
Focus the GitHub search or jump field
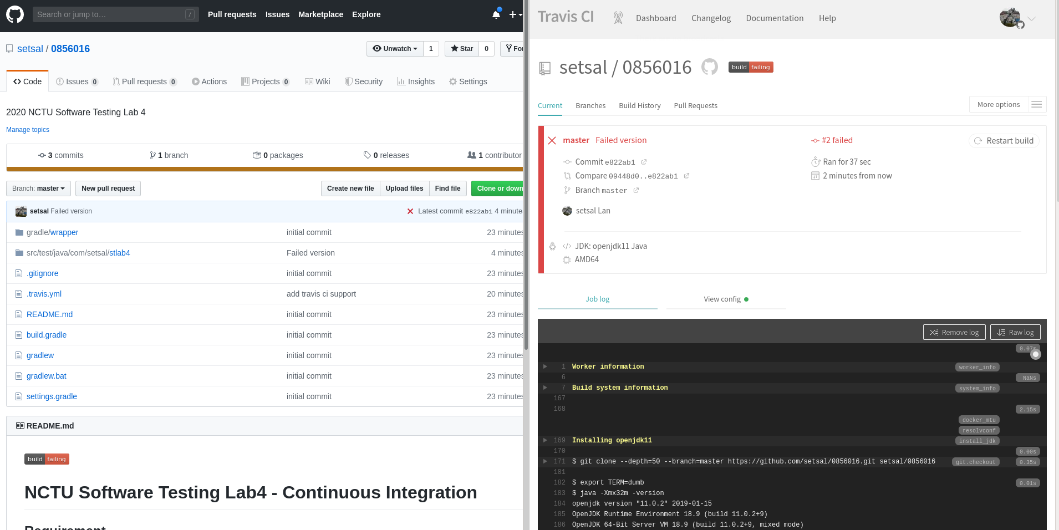point(115,14)
